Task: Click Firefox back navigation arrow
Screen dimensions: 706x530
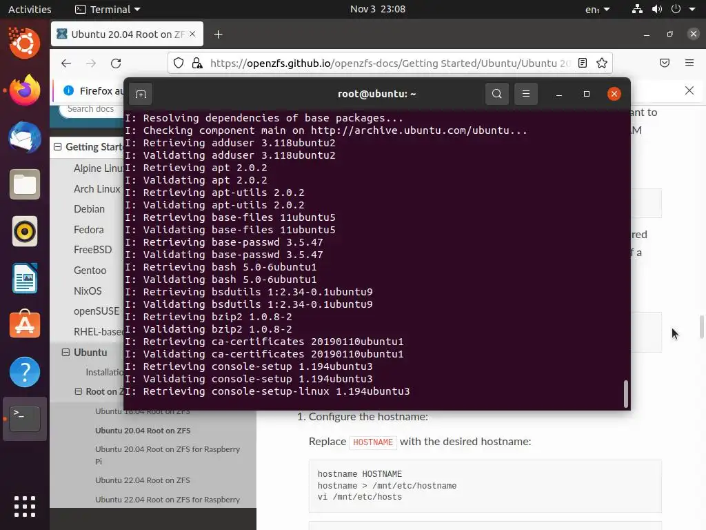Action: pos(66,63)
